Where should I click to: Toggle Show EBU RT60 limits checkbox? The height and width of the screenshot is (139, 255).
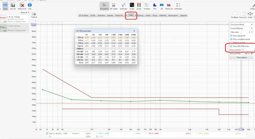tap(231, 46)
